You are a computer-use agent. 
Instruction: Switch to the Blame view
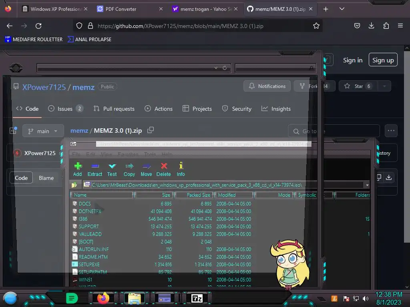coord(46,178)
